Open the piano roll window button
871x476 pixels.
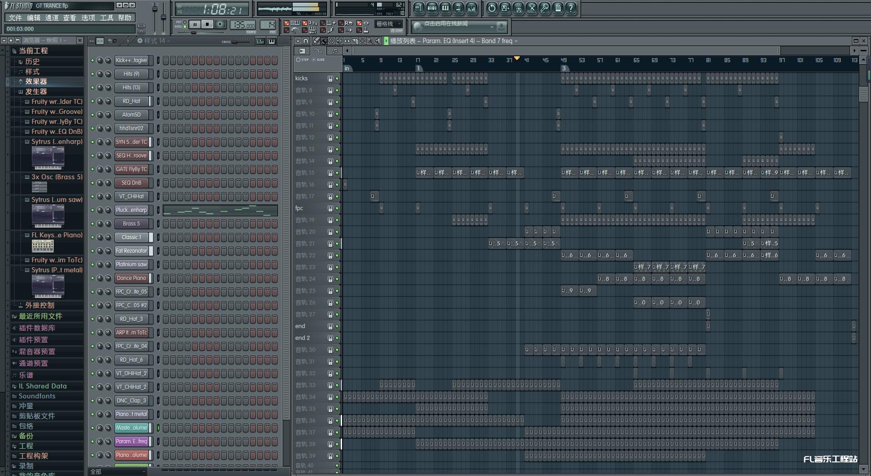(445, 8)
